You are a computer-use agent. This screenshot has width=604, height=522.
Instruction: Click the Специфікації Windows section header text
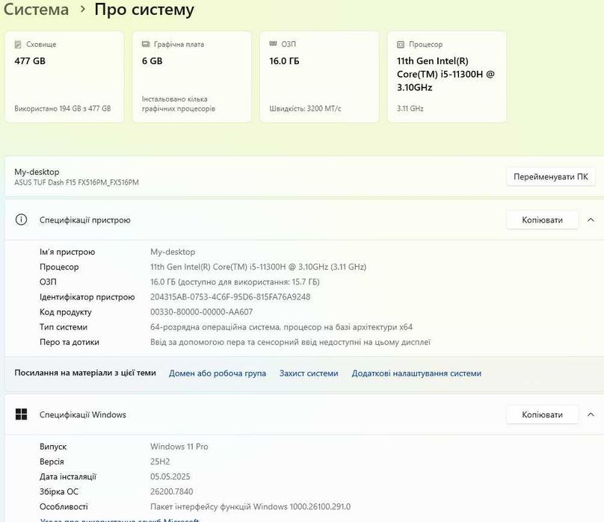[83, 414]
